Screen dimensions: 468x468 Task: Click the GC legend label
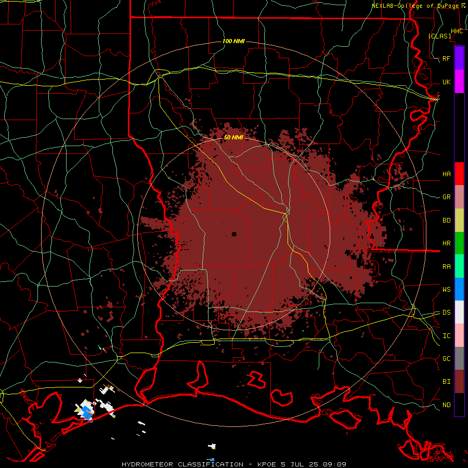click(x=447, y=359)
